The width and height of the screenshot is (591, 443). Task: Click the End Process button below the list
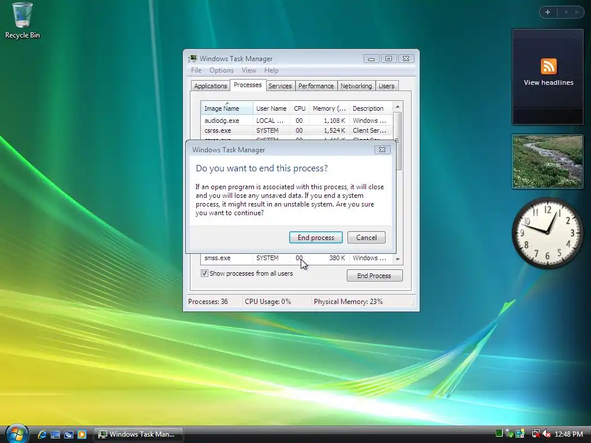[374, 275]
